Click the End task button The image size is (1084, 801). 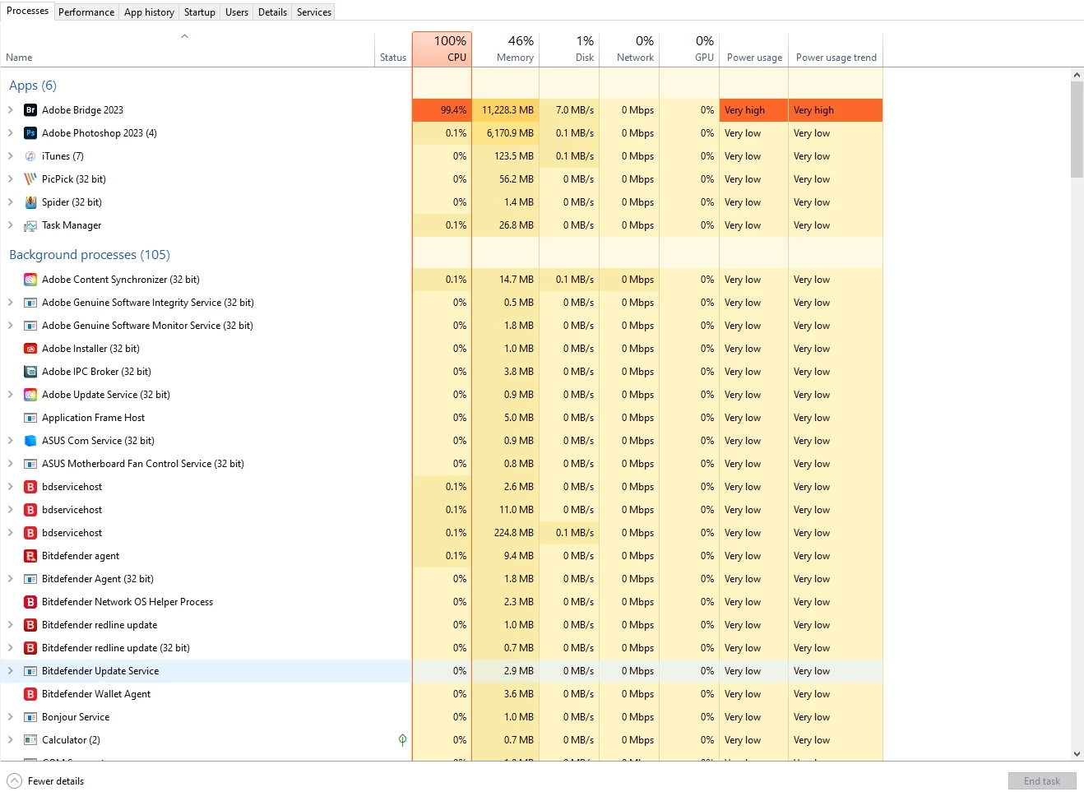click(1042, 781)
